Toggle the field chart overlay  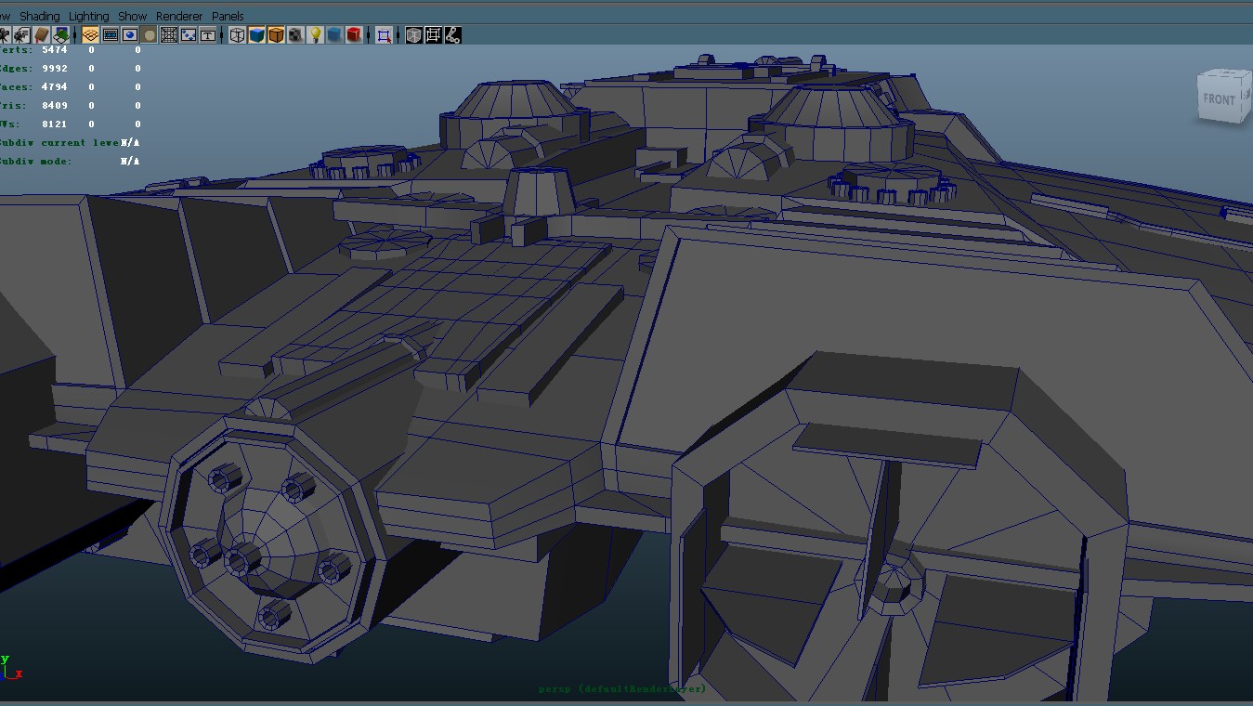pyautogui.click(x=169, y=35)
